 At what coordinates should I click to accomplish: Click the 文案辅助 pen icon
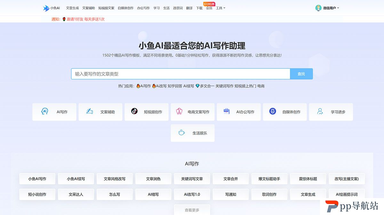click(x=90, y=111)
